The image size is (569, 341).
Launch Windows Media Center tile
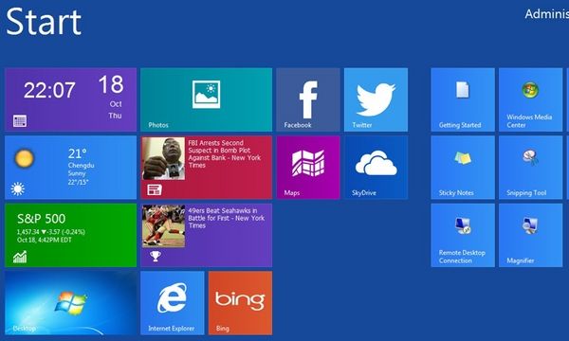pos(530,99)
